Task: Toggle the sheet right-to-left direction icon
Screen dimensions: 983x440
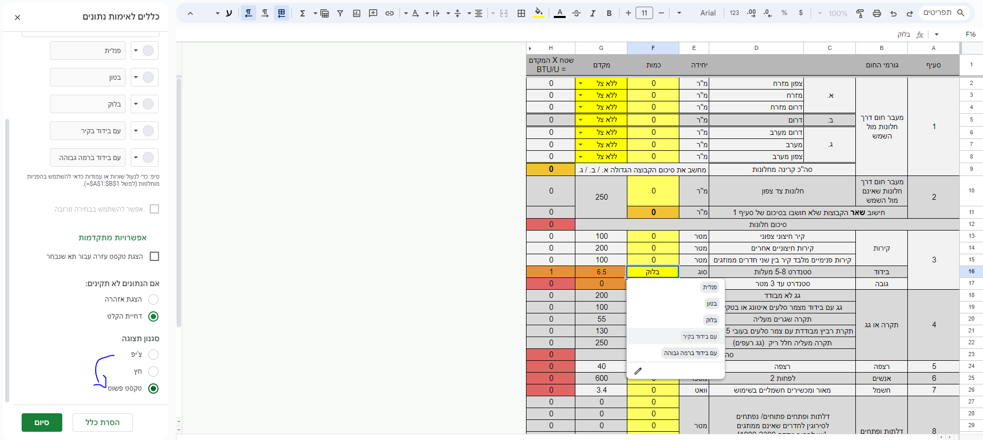Action: pyautogui.click(x=281, y=13)
